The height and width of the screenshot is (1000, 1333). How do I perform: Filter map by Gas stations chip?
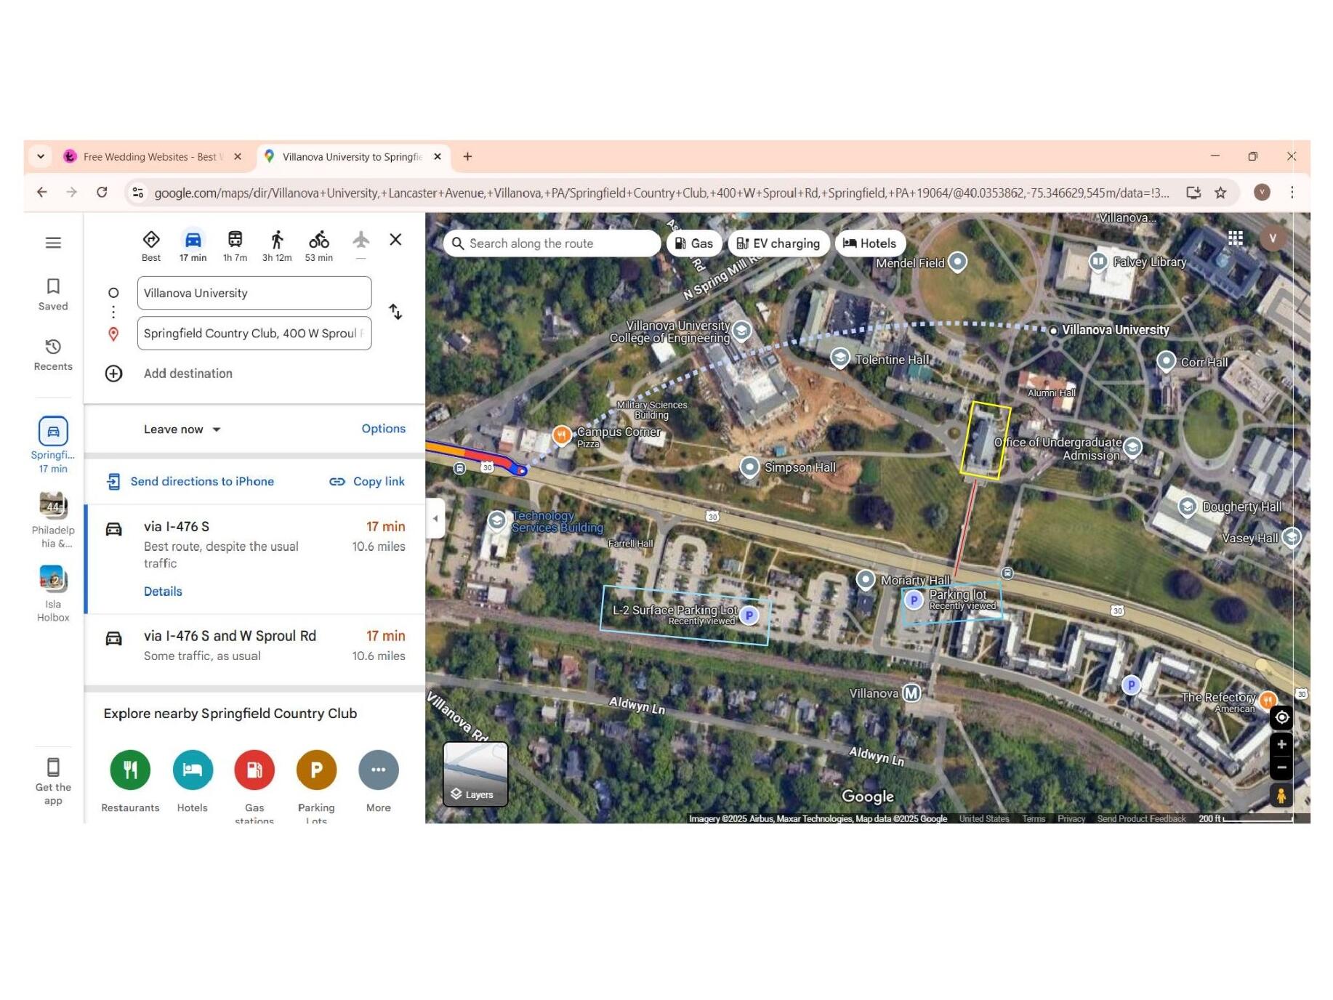pos(694,243)
